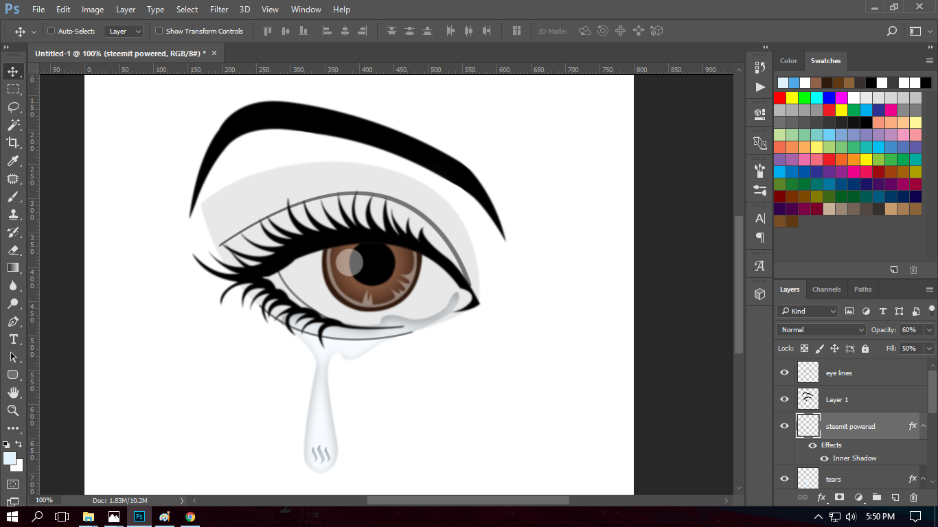Click the foreground color box
The width and height of the screenshot is (938, 527).
[x=9, y=458]
